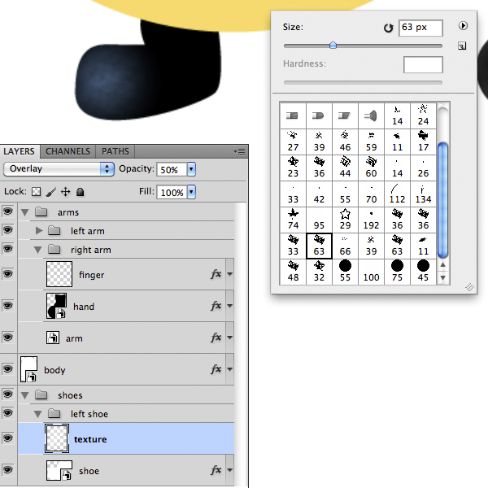Expand the left arm group
The height and width of the screenshot is (488, 488).
pos(39,231)
